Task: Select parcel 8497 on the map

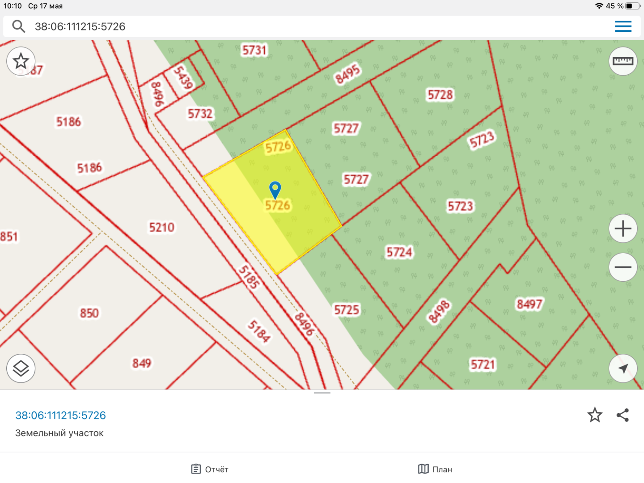Action: tap(529, 305)
